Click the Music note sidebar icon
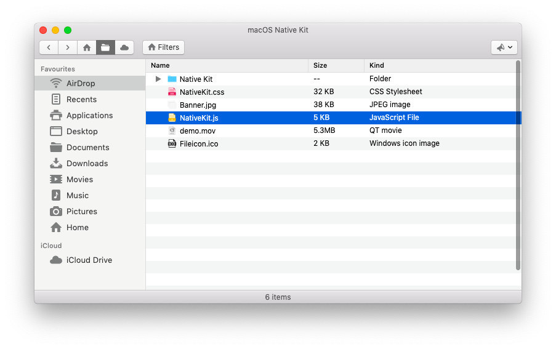The height and width of the screenshot is (349, 556). pos(55,195)
